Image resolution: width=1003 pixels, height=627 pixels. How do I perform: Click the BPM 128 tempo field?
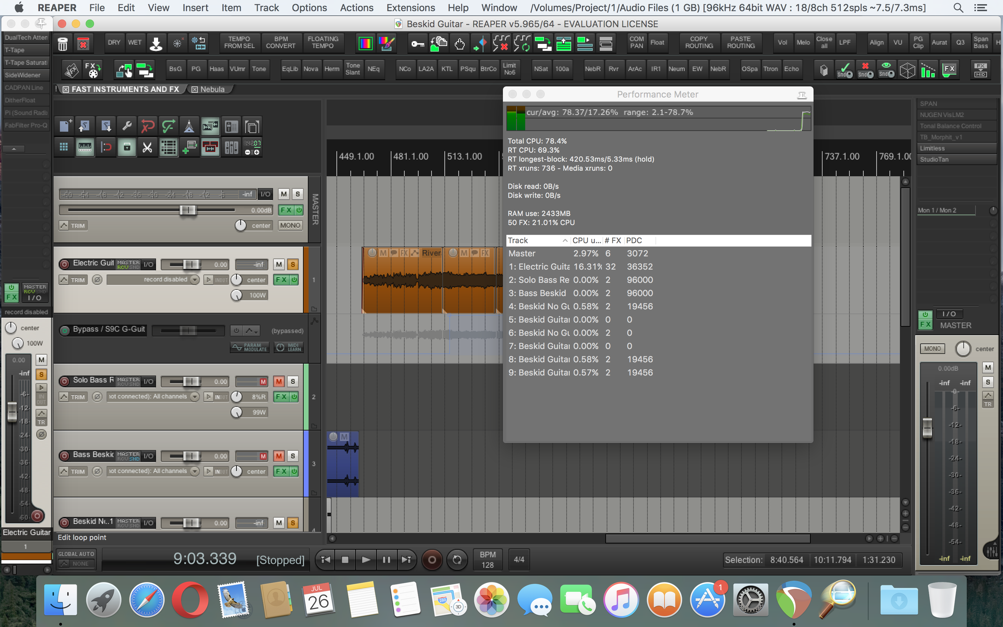click(488, 560)
